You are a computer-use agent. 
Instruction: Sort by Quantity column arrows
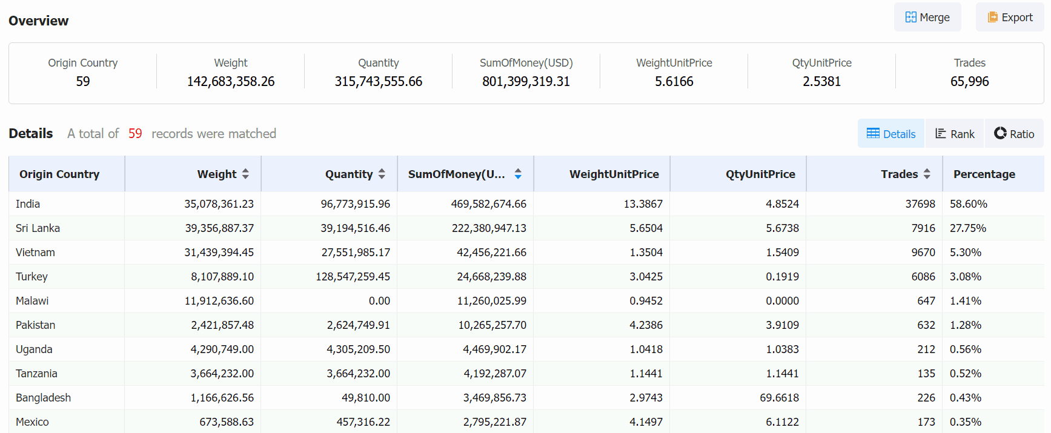click(x=382, y=174)
